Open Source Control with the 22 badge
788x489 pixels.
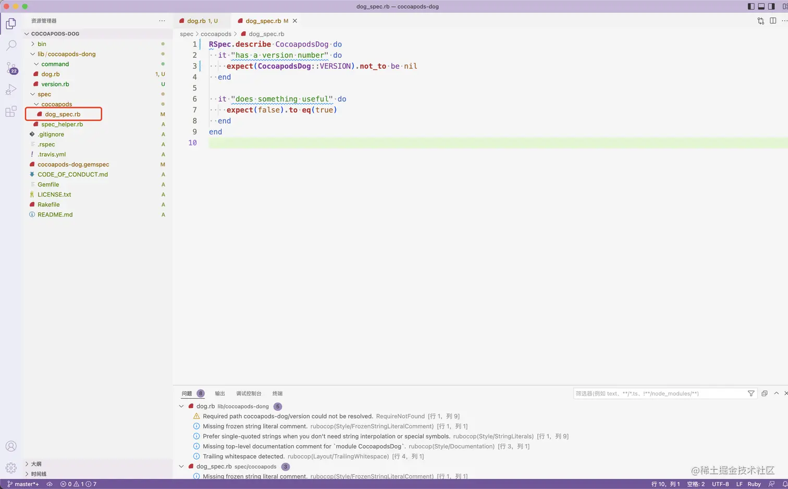click(11, 68)
